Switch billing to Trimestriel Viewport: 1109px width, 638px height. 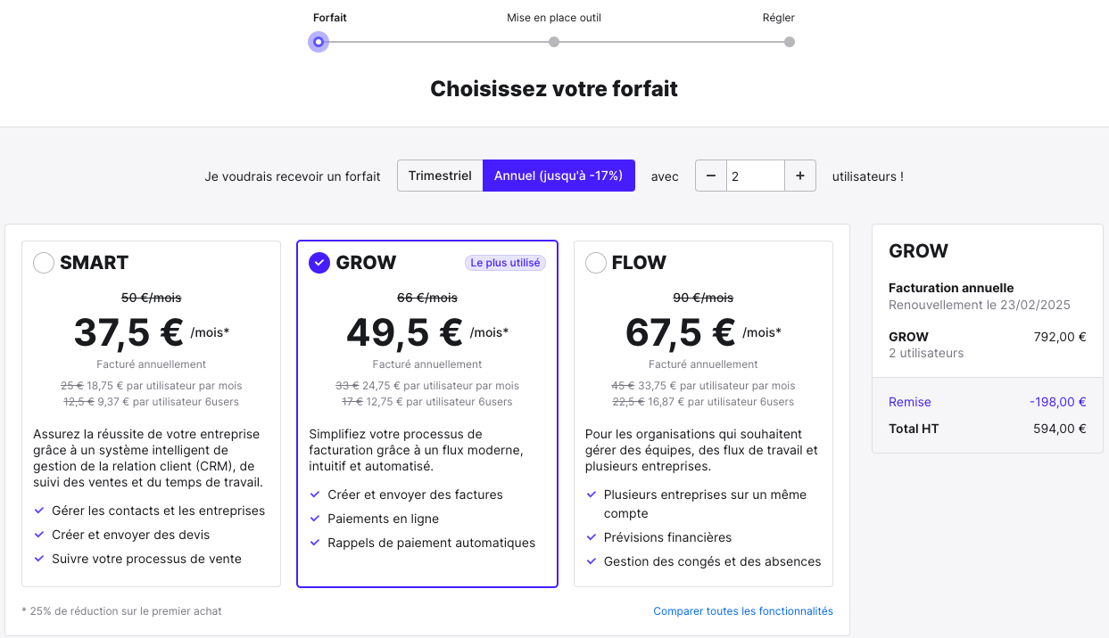(x=440, y=176)
